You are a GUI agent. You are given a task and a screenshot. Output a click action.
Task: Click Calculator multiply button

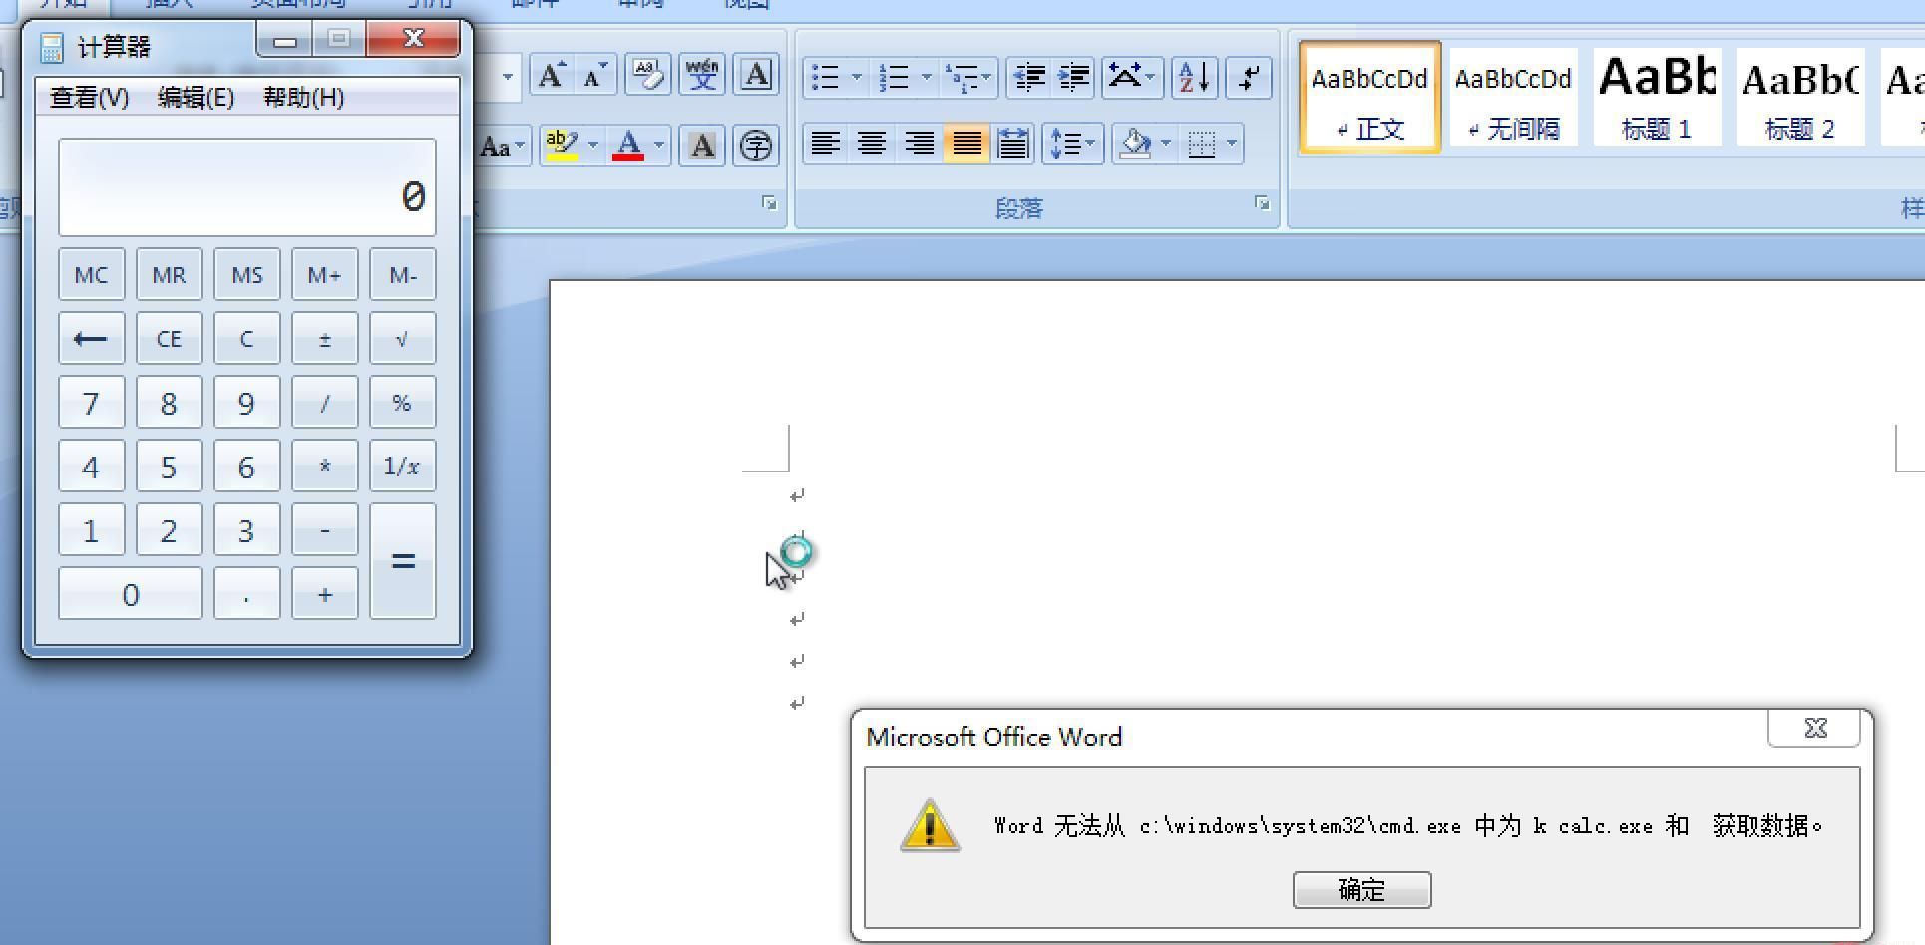tap(324, 467)
